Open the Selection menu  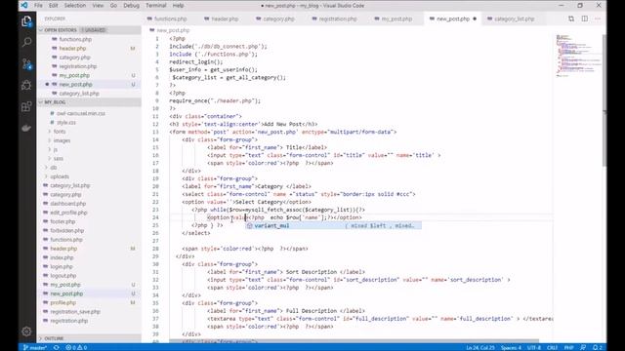pos(75,6)
